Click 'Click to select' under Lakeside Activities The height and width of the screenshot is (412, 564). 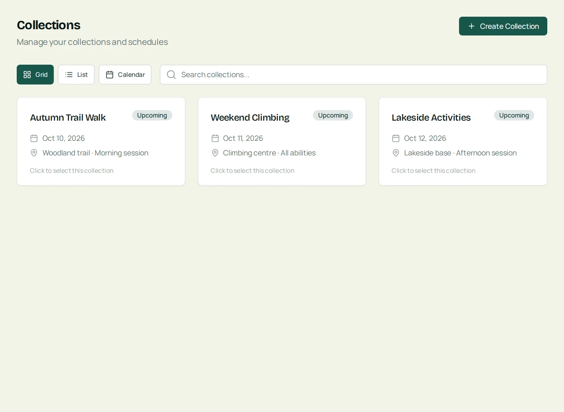point(433,171)
